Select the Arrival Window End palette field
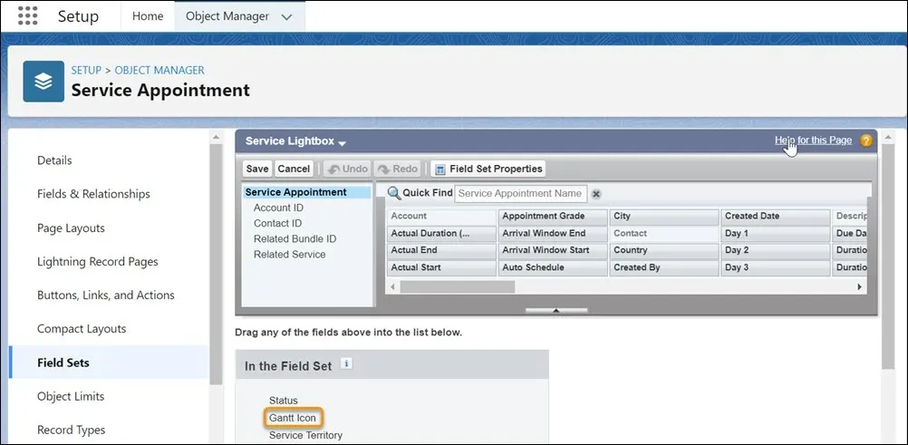Image resolution: width=908 pixels, height=445 pixels. pos(553,234)
